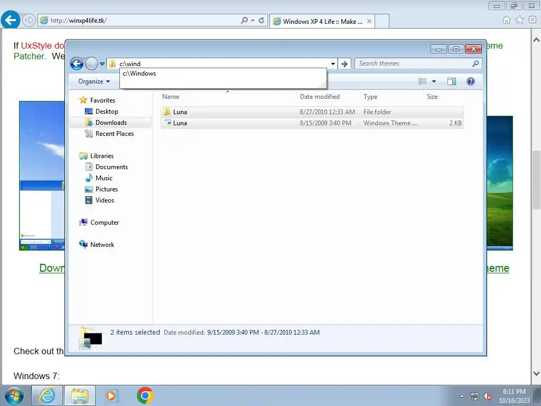The width and height of the screenshot is (541, 406).
Task: Select the Luna file folder row
Action: pos(312,112)
